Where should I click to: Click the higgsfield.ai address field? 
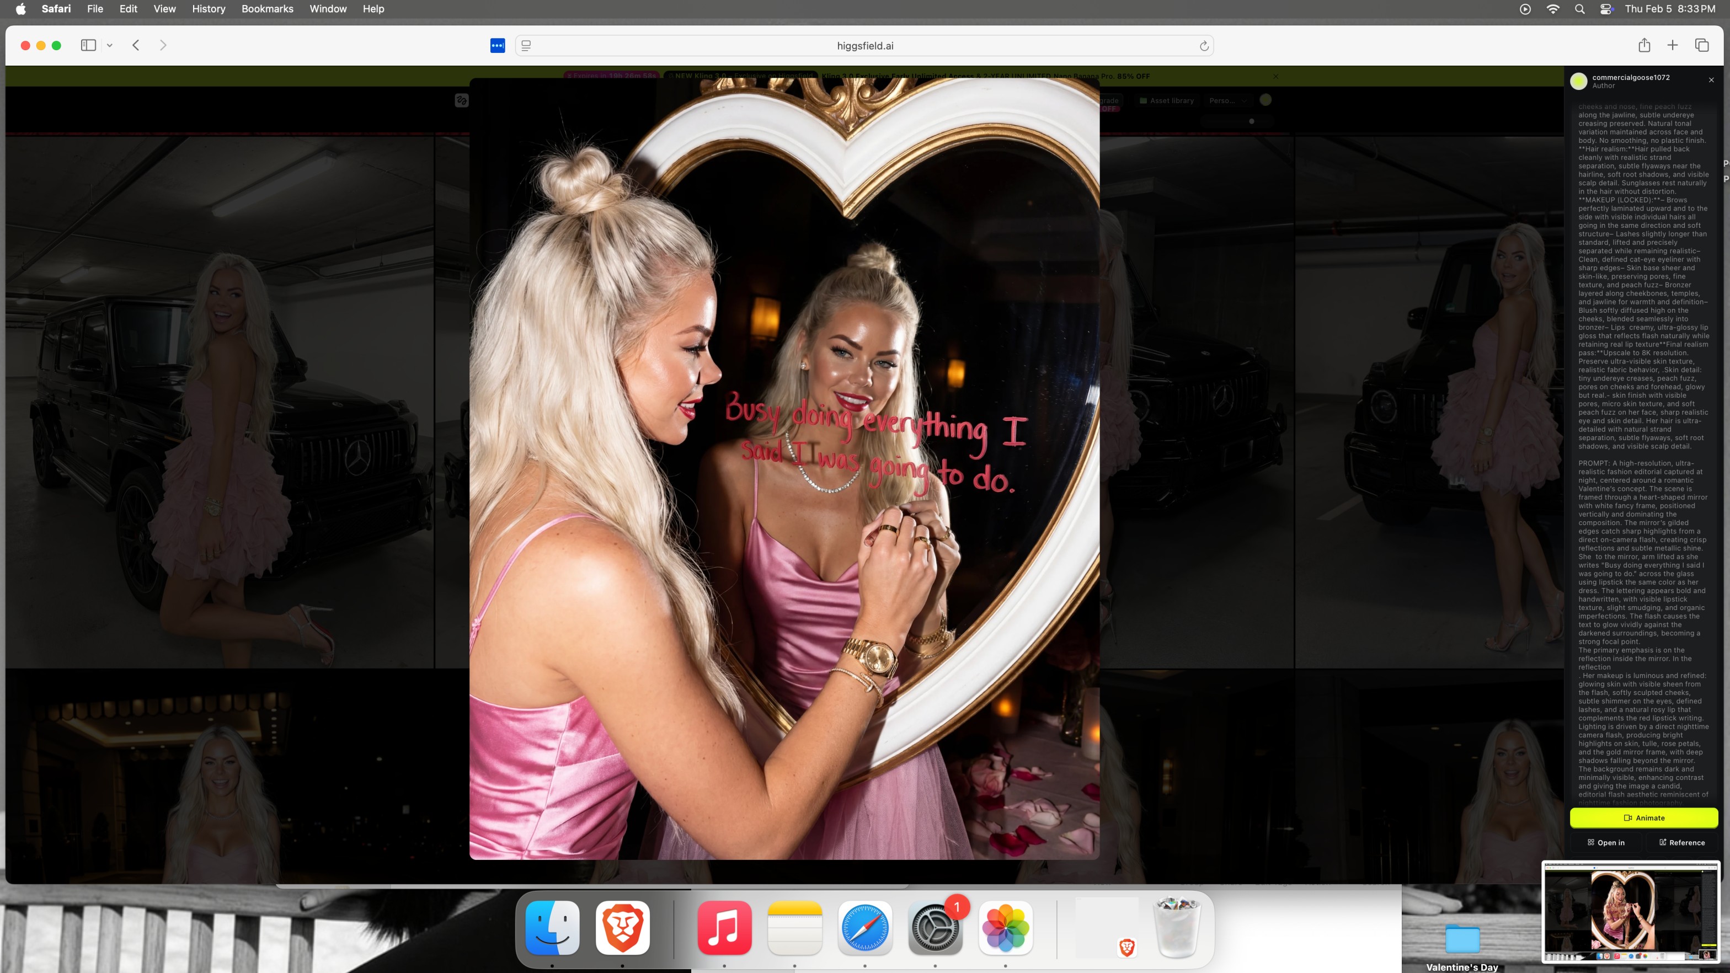864,46
